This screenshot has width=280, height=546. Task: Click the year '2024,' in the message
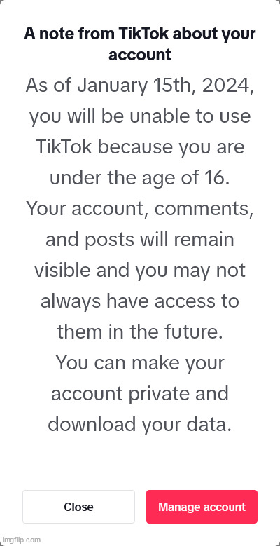[x=227, y=86]
